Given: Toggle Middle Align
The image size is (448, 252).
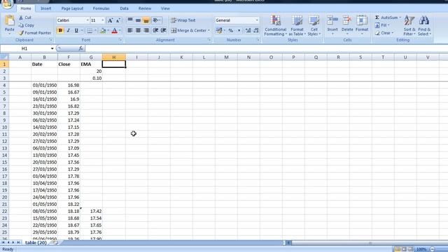Looking at the screenshot, I should [x=138, y=20].
